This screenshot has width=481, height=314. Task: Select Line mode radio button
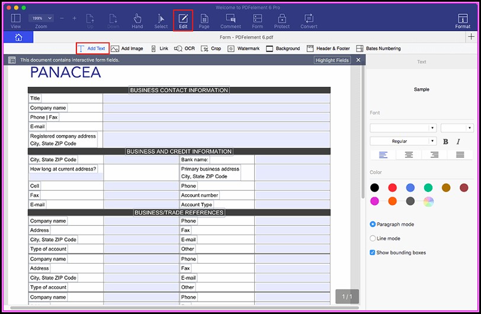click(x=373, y=239)
